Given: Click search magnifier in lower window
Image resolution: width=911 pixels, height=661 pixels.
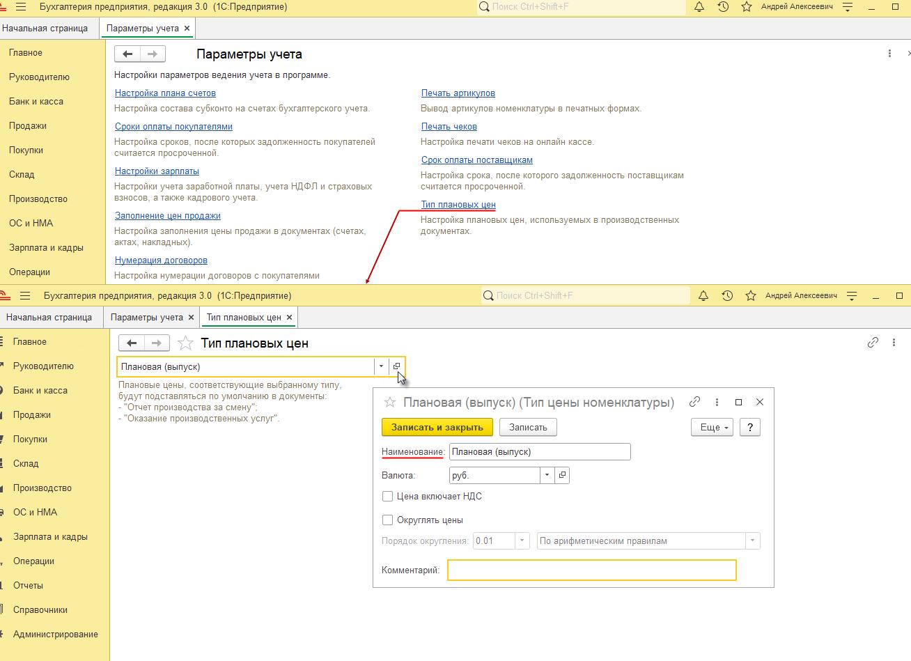Looking at the screenshot, I should click(x=488, y=296).
